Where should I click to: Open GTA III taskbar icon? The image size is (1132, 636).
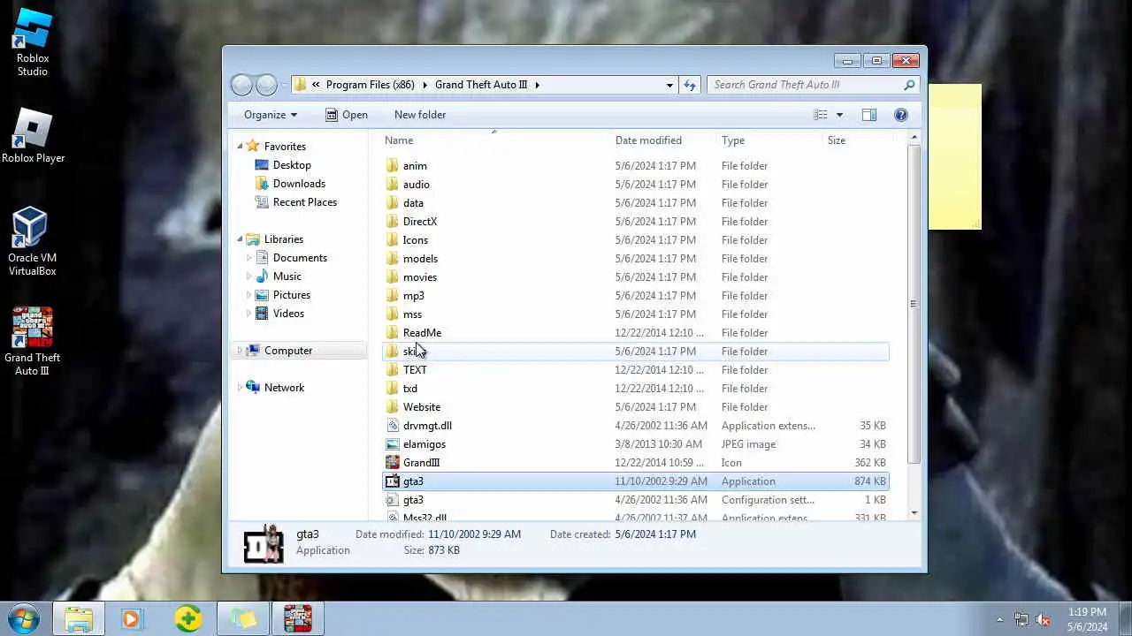(x=298, y=618)
